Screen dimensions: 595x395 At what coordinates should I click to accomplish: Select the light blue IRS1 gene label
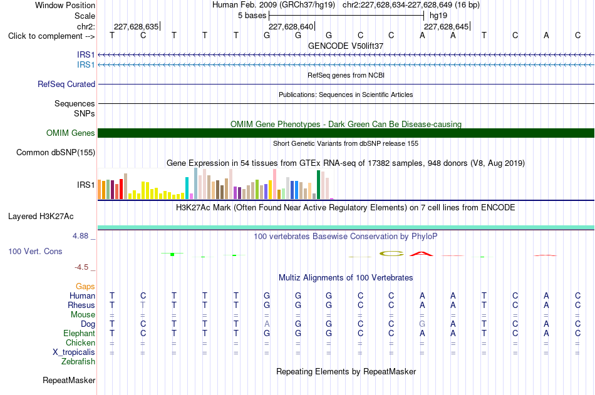pos(86,65)
